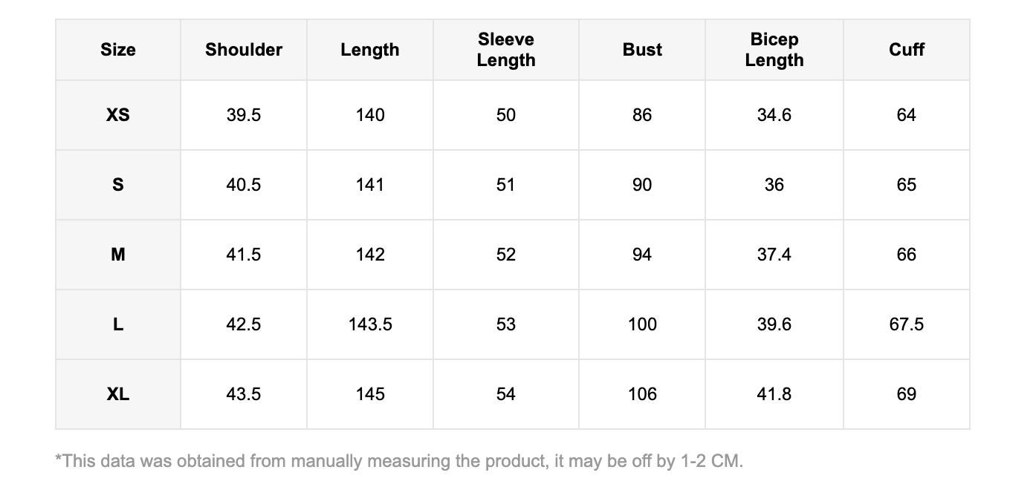
Task: Click the Bust column header
Action: [x=642, y=50]
